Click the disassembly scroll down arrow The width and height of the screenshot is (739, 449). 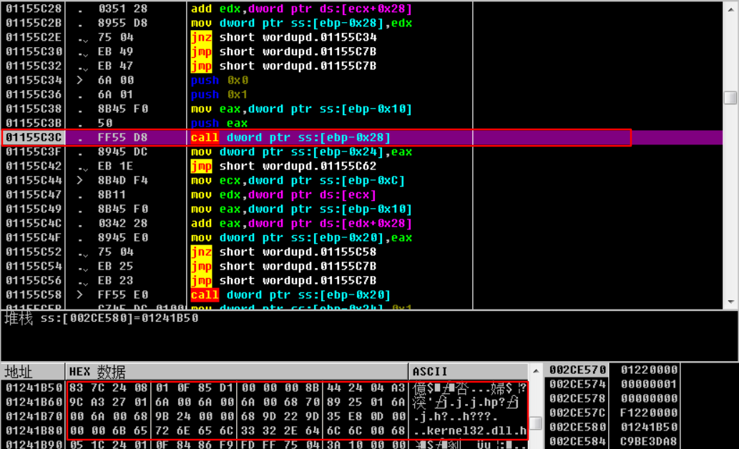pos(730,302)
